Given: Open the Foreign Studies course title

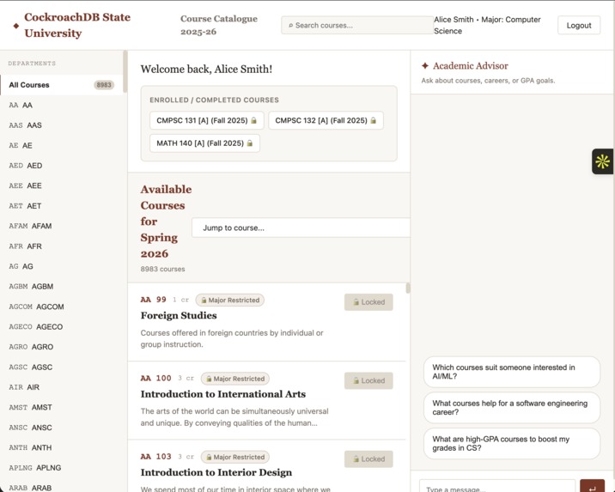Looking at the screenshot, I should pyautogui.click(x=179, y=316).
